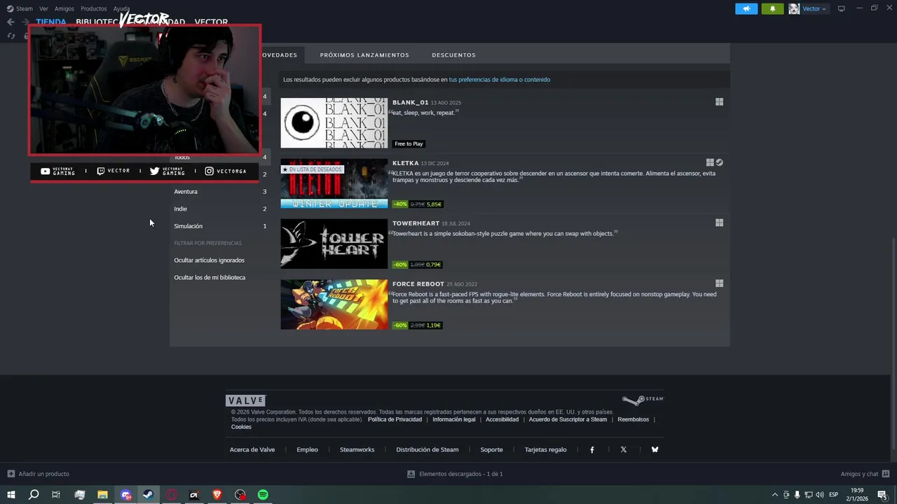Open Acerca de Valve link
The width and height of the screenshot is (897, 504).
pyautogui.click(x=252, y=449)
